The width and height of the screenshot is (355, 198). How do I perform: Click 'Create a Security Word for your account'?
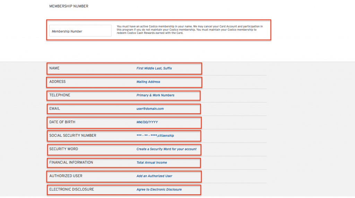click(166, 149)
